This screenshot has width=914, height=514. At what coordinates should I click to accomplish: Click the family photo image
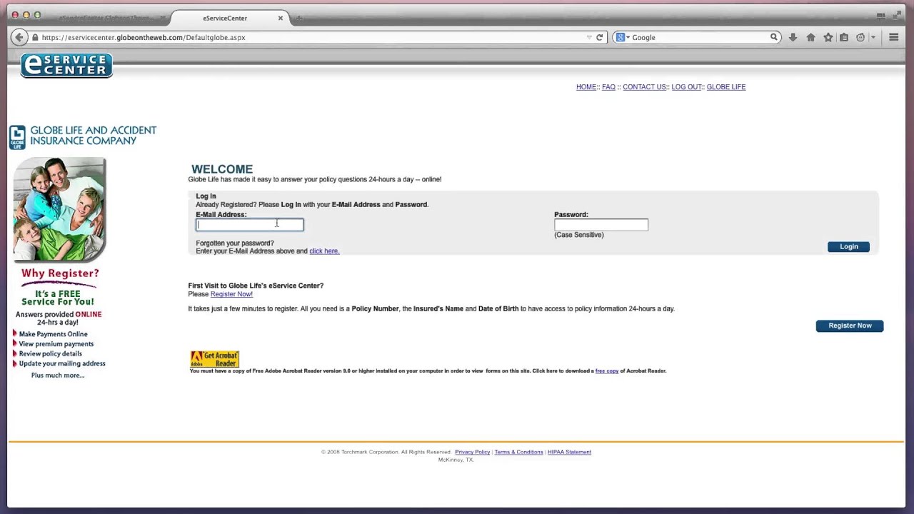coord(59,209)
